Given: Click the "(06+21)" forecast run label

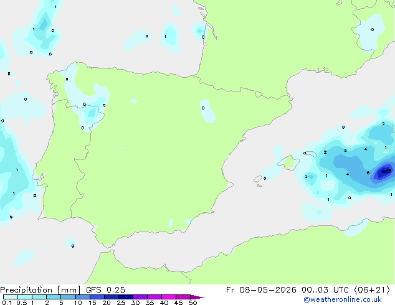Looking at the screenshot, I should pos(372,290).
